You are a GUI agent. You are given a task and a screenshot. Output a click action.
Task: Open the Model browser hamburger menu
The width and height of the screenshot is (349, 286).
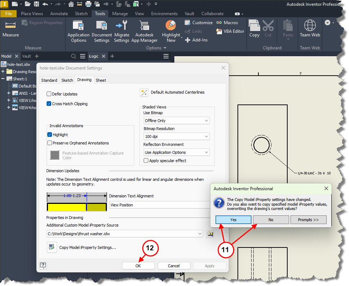pyautogui.click(x=83, y=56)
